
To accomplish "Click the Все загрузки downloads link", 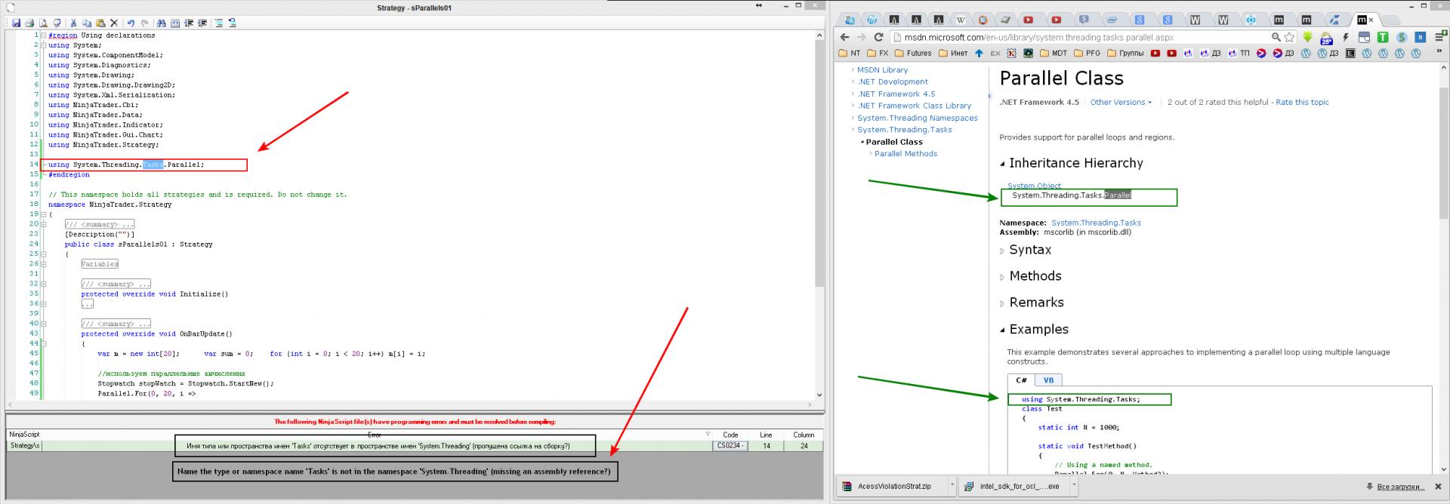I will tap(1400, 487).
